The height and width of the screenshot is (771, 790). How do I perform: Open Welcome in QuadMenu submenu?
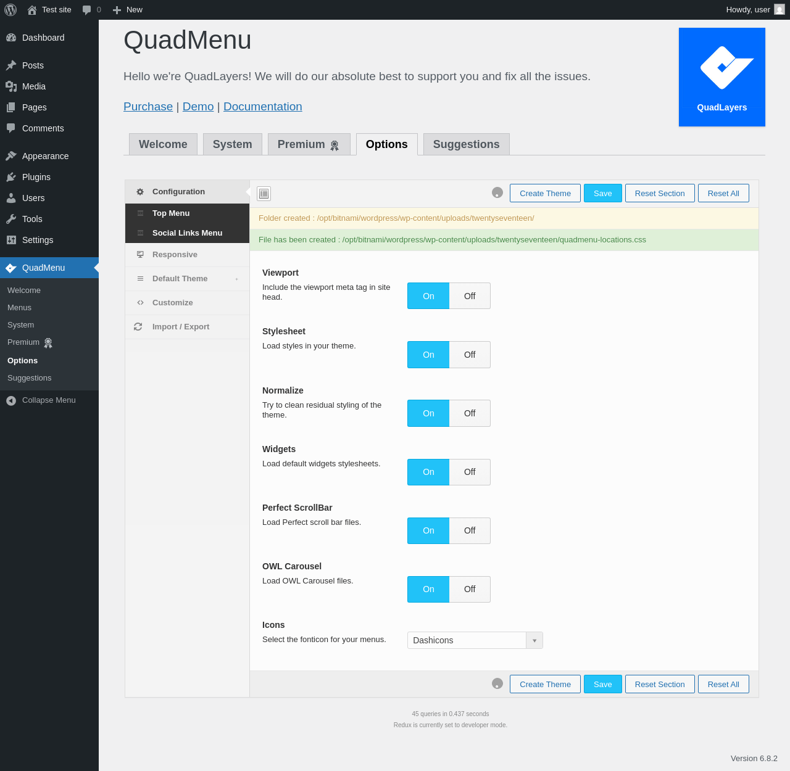click(24, 291)
